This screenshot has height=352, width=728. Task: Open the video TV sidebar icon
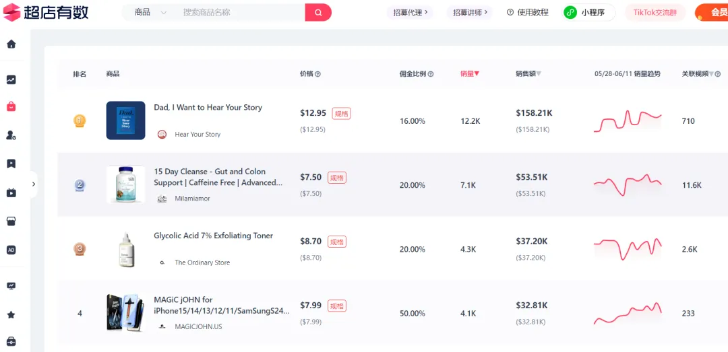pos(11,192)
